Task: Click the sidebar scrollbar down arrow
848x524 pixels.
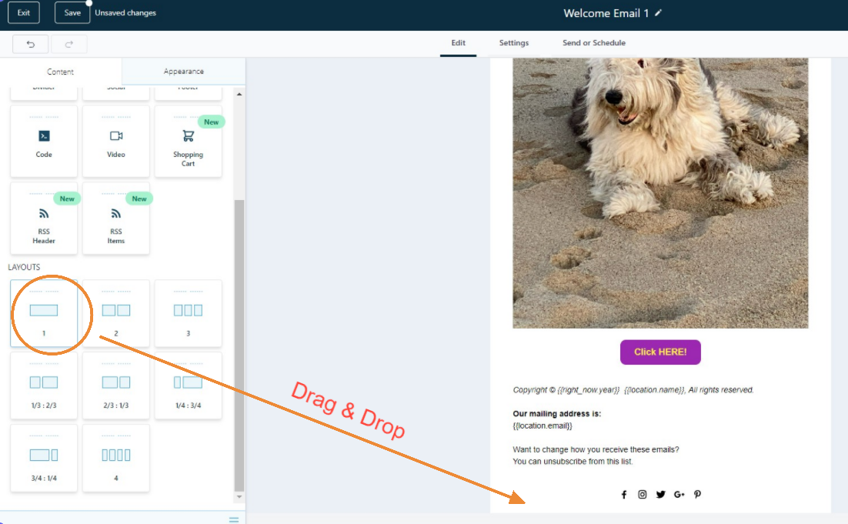Action: point(239,496)
